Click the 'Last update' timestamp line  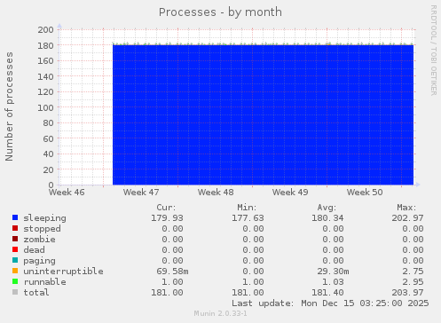(330, 303)
